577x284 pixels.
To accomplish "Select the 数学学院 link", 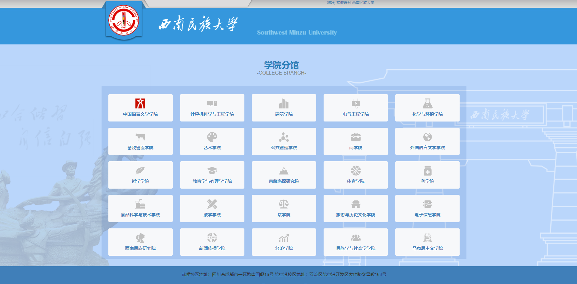I will [x=212, y=215].
